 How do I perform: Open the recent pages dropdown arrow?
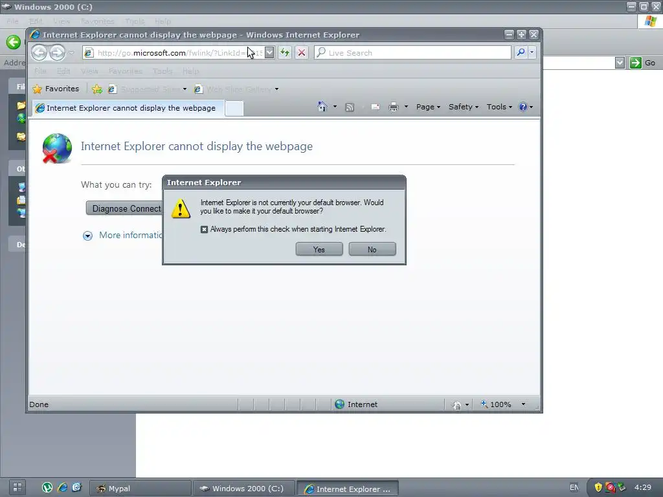pos(71,53)
